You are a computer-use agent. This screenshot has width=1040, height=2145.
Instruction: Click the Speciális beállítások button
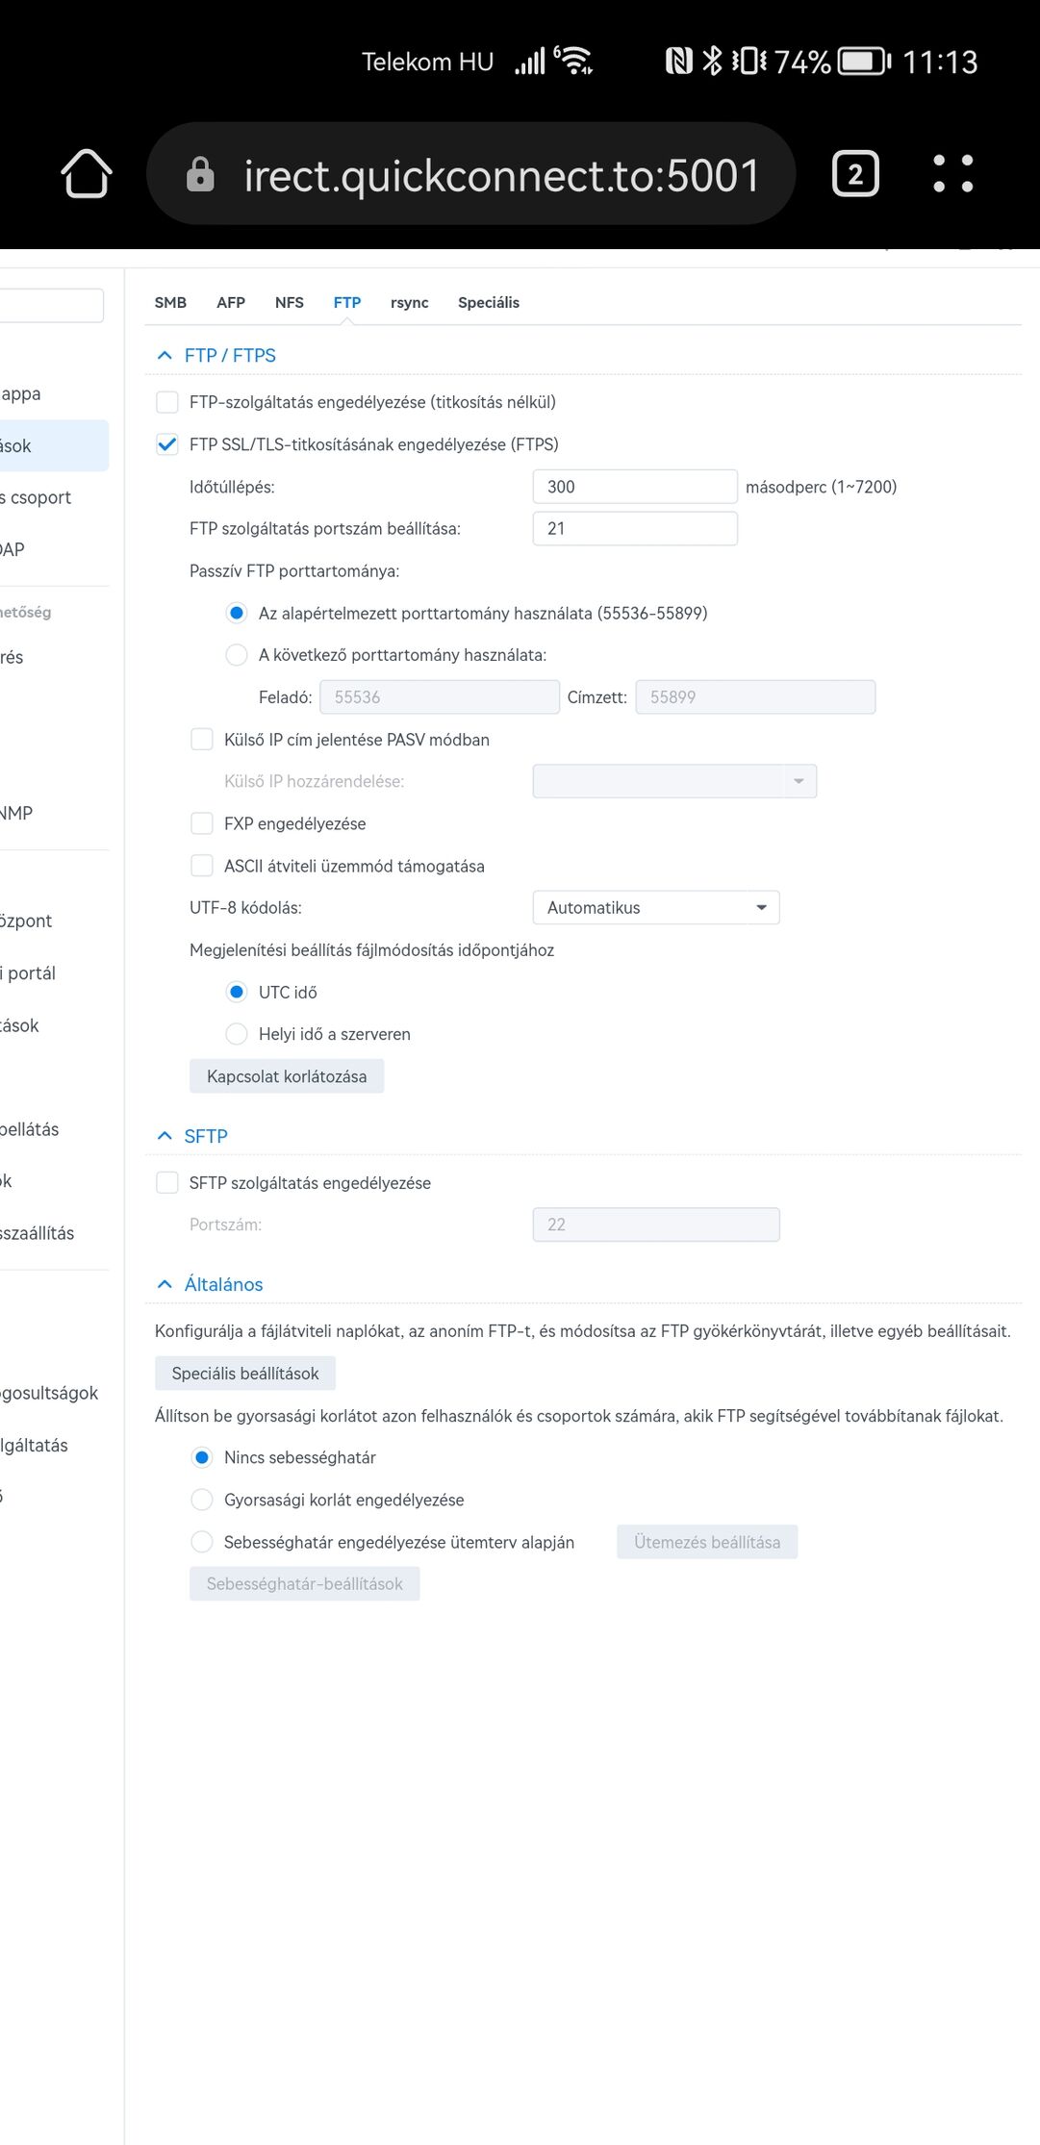pyautogui.click(x=245, y=1374)
